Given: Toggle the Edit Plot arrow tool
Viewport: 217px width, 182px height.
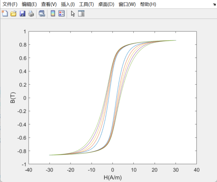Looking at the screenshot, I should 73,14.
